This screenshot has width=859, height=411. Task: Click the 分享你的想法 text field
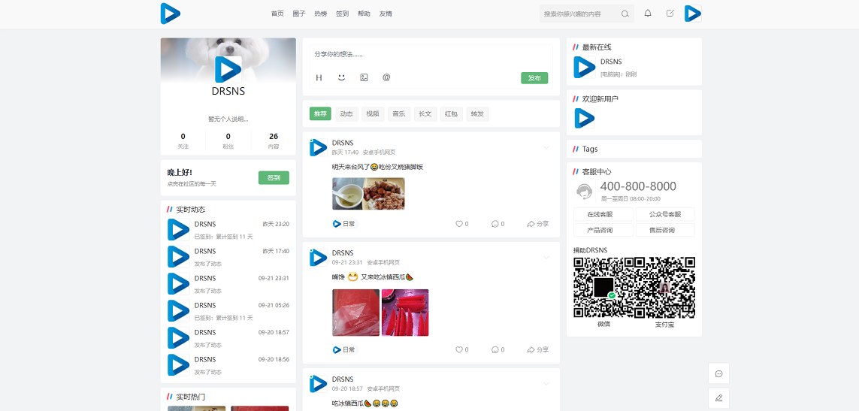point(431,55)
